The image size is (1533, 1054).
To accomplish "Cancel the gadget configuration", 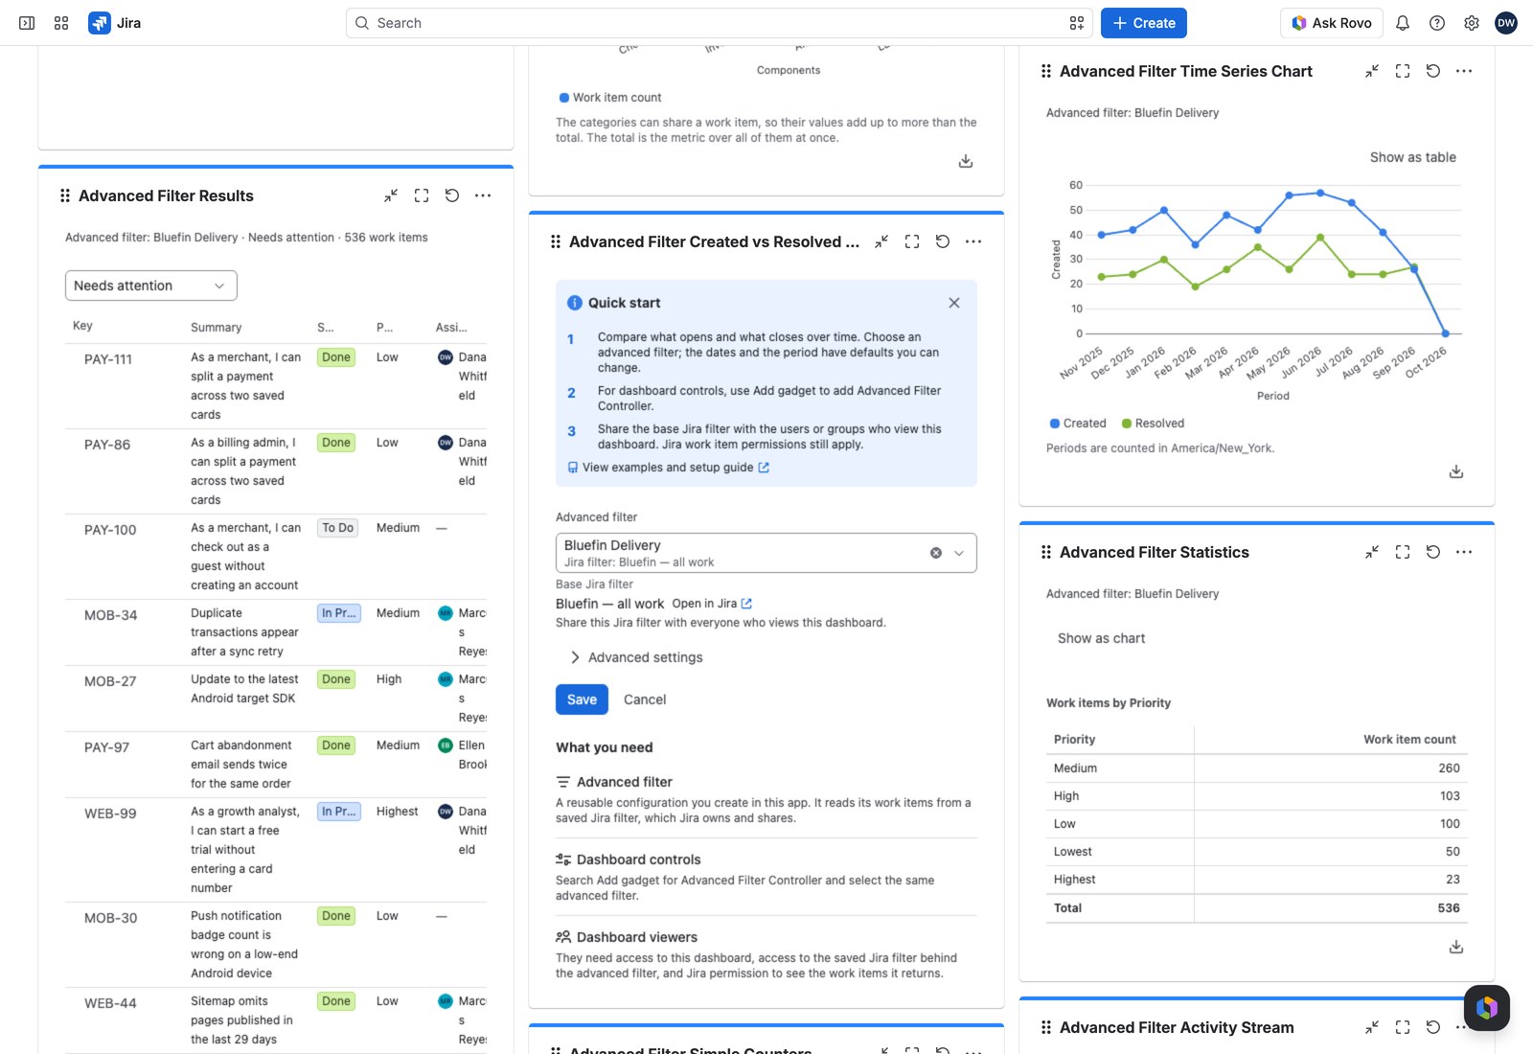I will pyautogui.click(x=645, y=699).
